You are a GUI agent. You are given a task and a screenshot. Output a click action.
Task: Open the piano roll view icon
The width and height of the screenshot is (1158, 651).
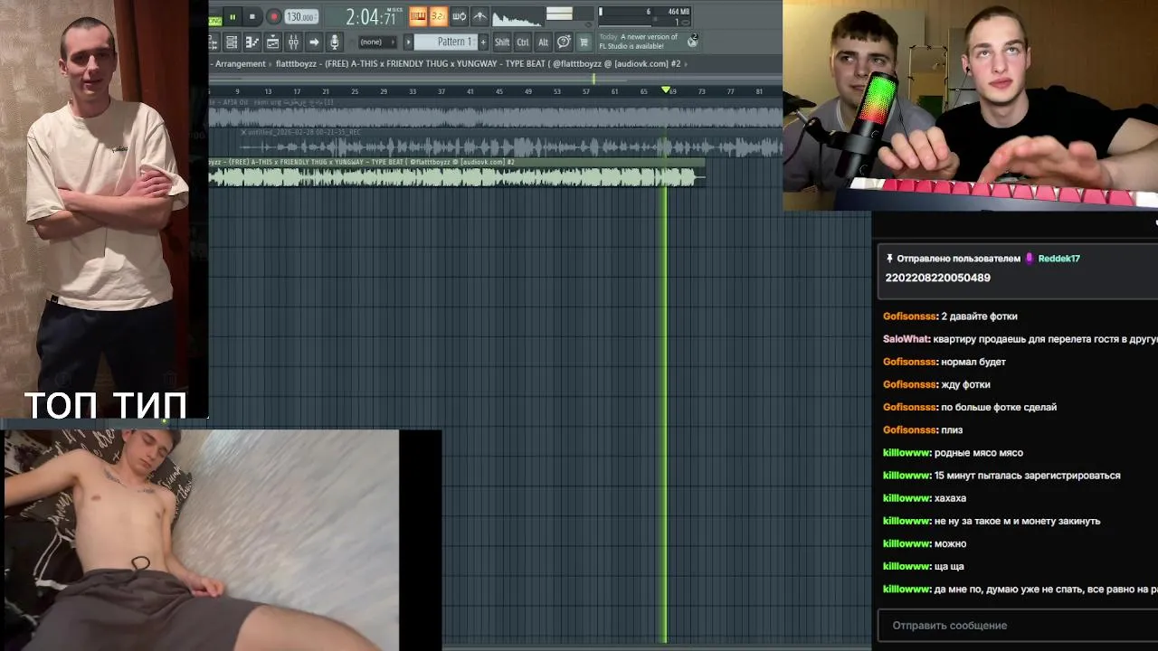pos(252,42)
